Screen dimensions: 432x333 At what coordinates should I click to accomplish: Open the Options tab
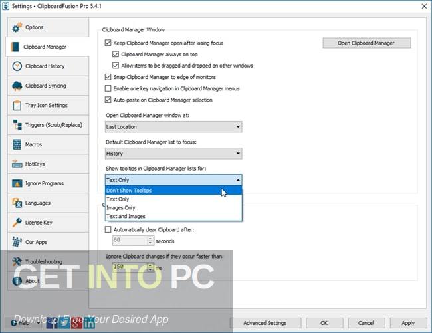[x=49, y=27]
